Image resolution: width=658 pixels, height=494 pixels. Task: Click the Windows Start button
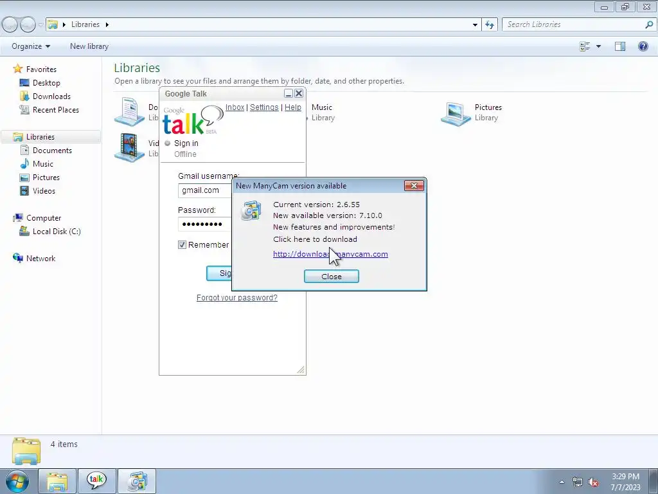click(17, 481)
